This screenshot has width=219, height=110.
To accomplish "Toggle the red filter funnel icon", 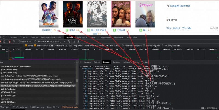I will (x=10, y=41).
